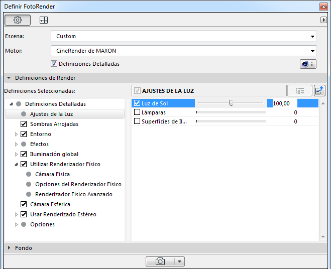Screen dimensions: 331x269
Task: Toggle Iluminación global checkbox
Action: pyautogui.click(x=24, y=154)
